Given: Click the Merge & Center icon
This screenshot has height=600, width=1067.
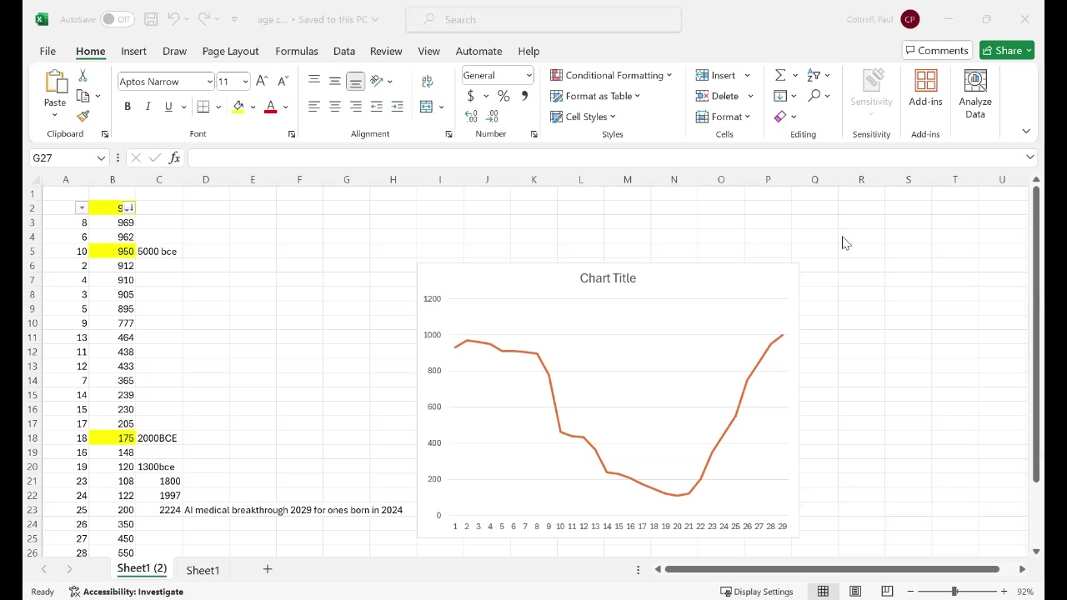Looking at the screenshot, I should (427, 107).
